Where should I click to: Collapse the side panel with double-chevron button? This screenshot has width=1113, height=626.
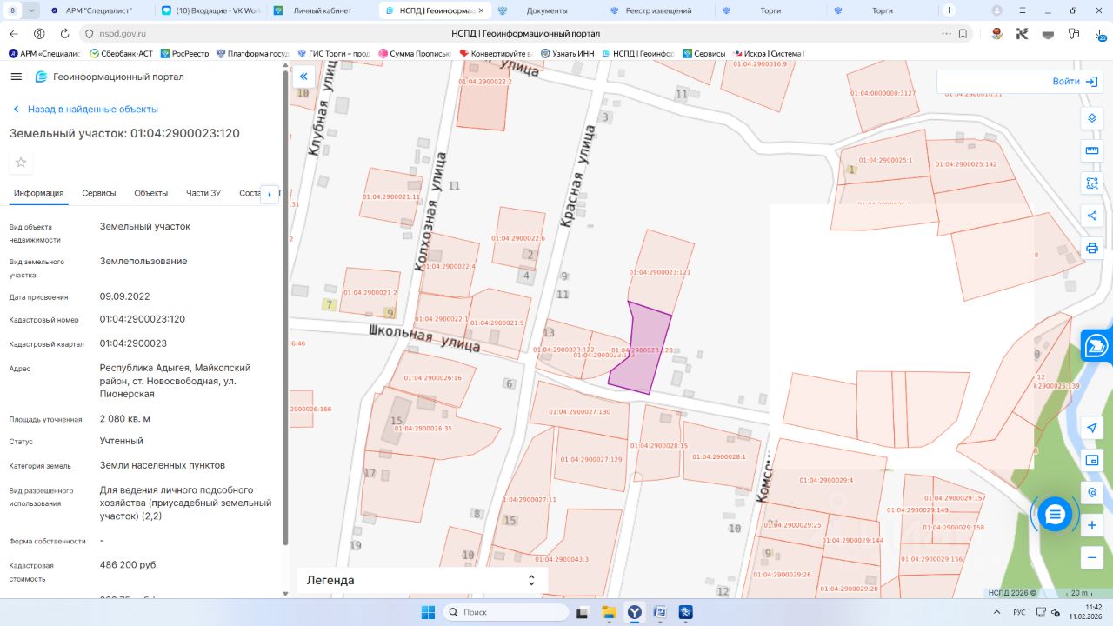point(303,77)
